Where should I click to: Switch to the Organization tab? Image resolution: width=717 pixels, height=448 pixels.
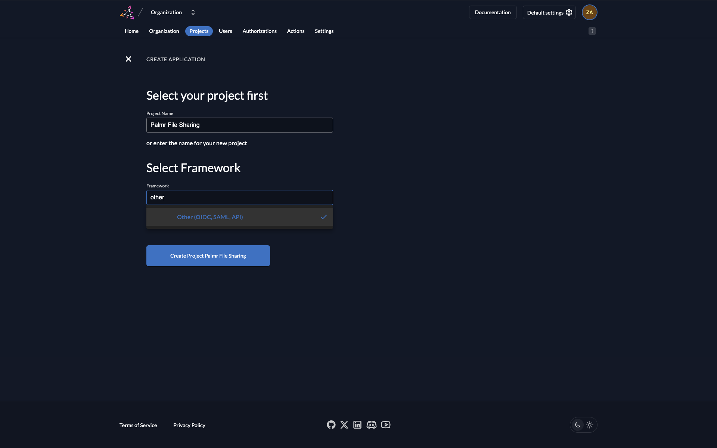pos(164,31)
